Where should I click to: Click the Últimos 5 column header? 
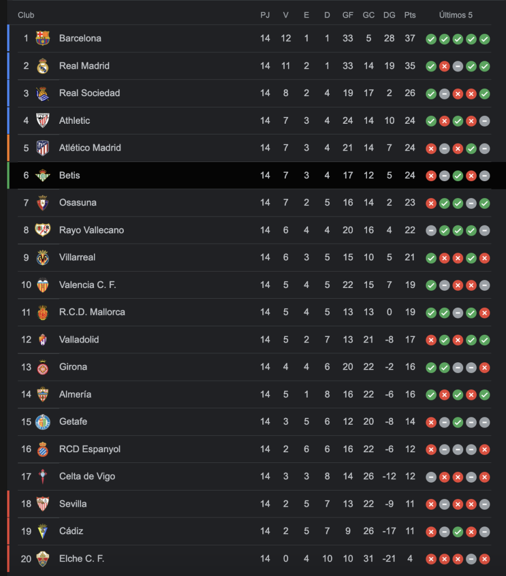(456, 15)
